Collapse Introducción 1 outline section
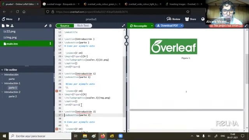249x140 pixels. (2, 83)
